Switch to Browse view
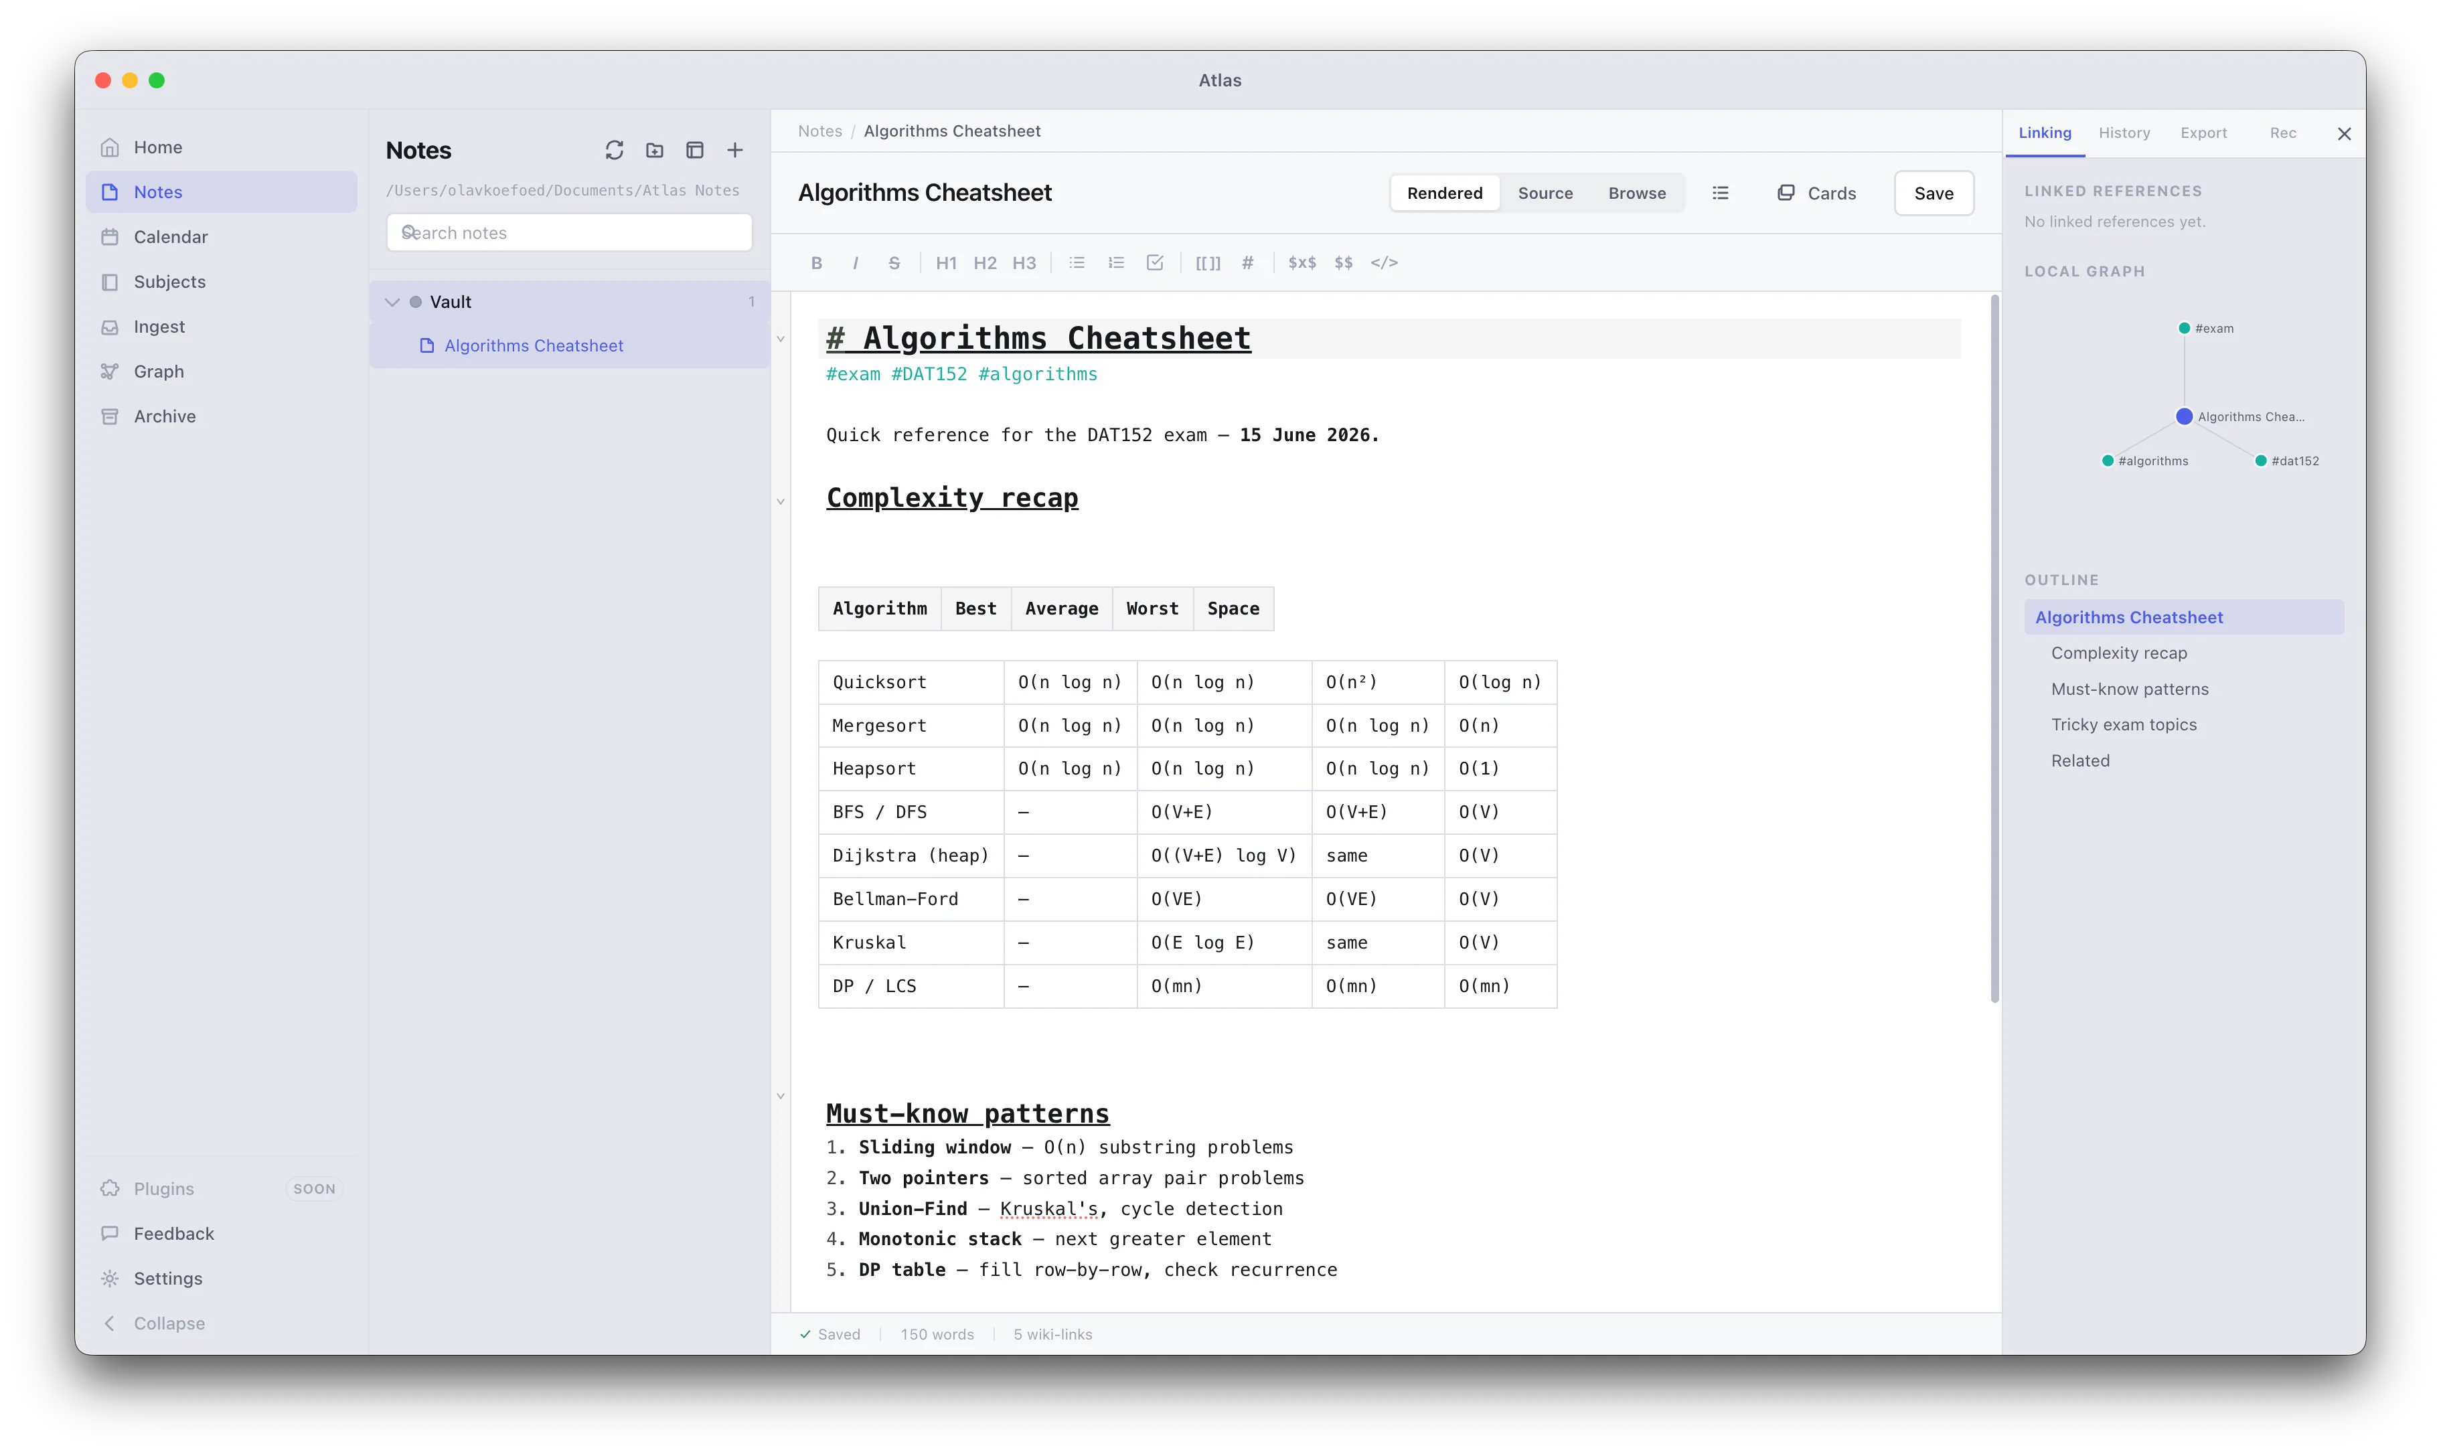This screenshot has height=1454, width=2441. click(x=1636, y=193)
